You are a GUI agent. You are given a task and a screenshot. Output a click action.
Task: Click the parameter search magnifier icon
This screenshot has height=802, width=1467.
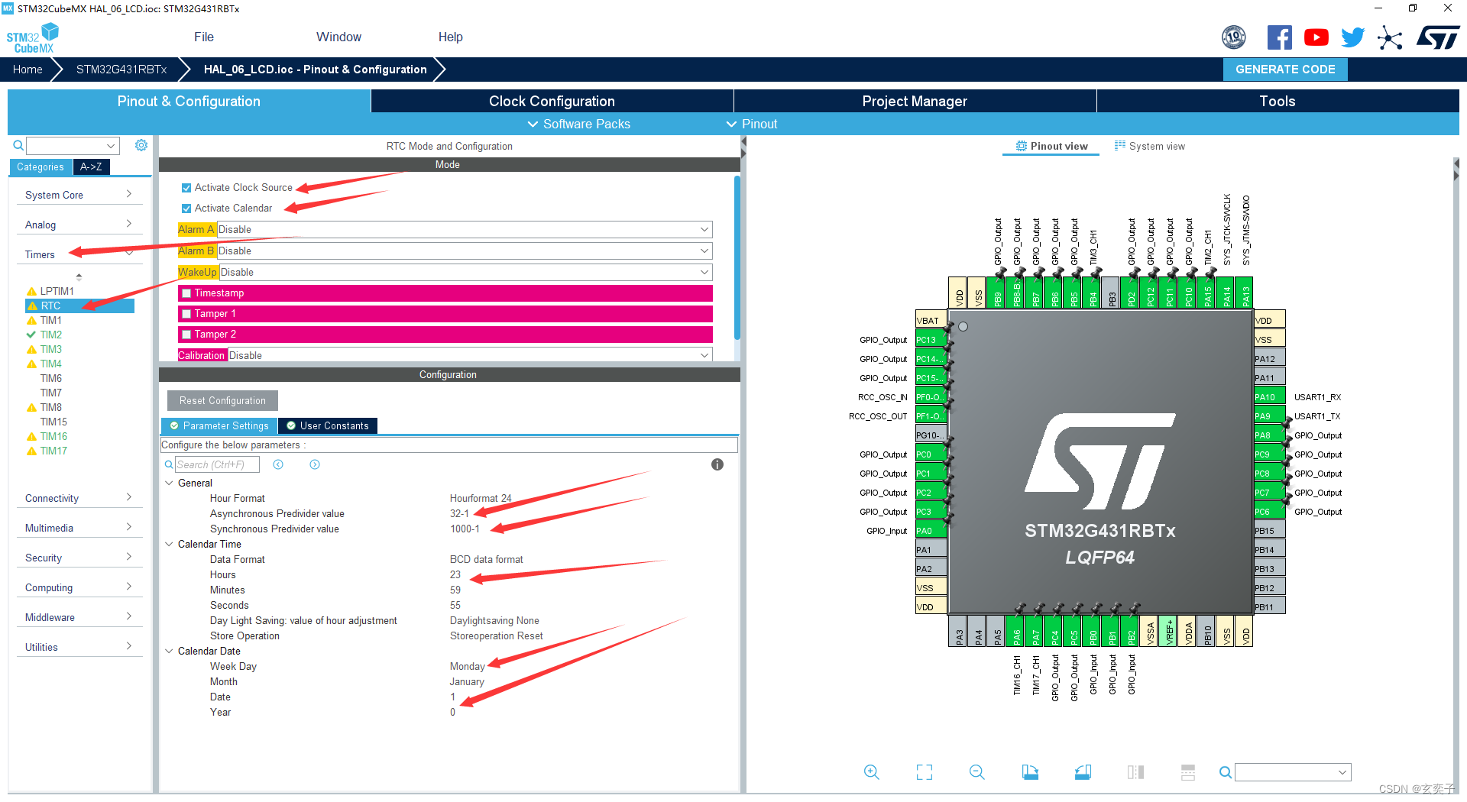(x=169, y=464)
